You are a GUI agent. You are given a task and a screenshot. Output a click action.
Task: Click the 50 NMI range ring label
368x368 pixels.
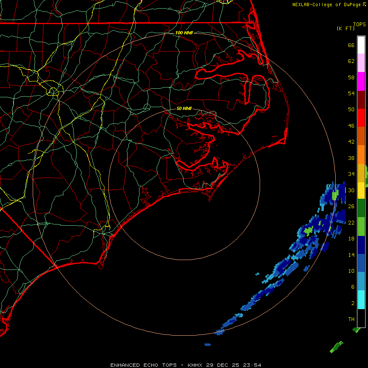[184, 108]
